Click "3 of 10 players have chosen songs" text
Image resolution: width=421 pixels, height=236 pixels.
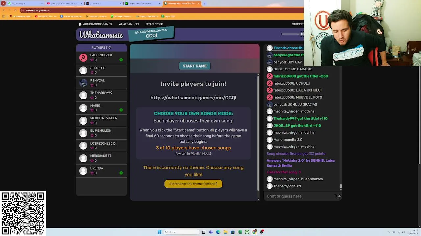click(x=193, y=148)
